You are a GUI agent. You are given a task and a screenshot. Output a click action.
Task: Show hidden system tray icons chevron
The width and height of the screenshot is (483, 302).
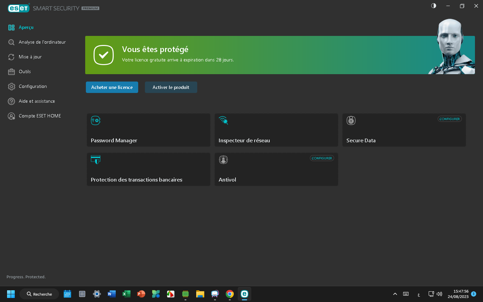(395, 294)
